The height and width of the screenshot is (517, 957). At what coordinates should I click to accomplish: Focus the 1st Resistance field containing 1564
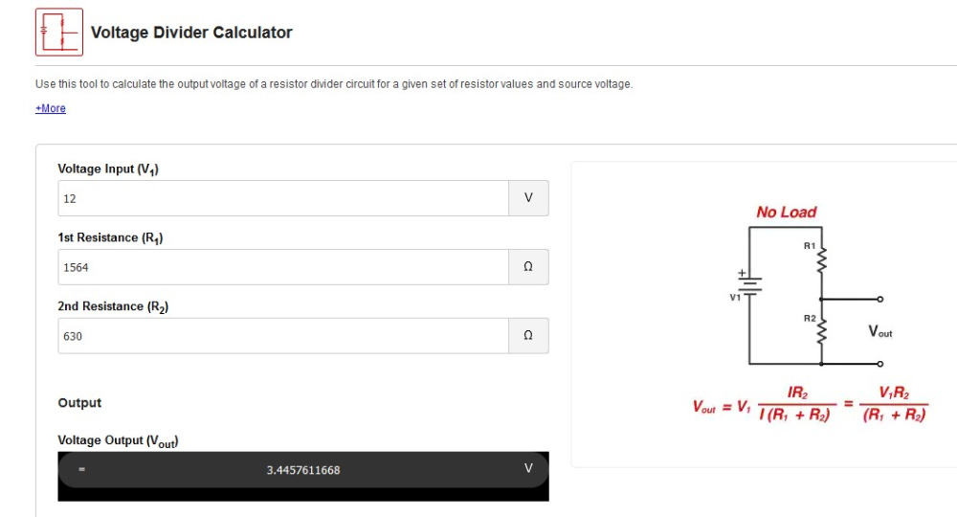282,267
